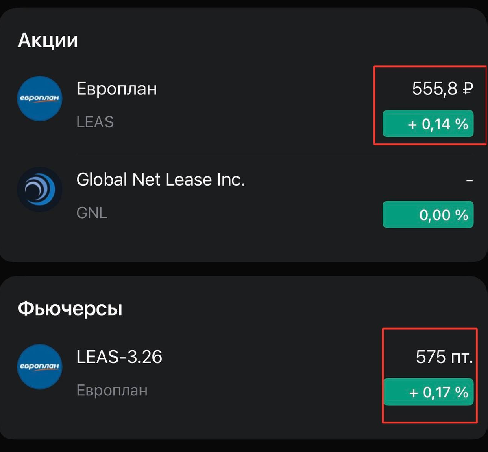Tap the LEAS ticker label
The height and width of the screenshot is (452, 488).
coord(95,122)
